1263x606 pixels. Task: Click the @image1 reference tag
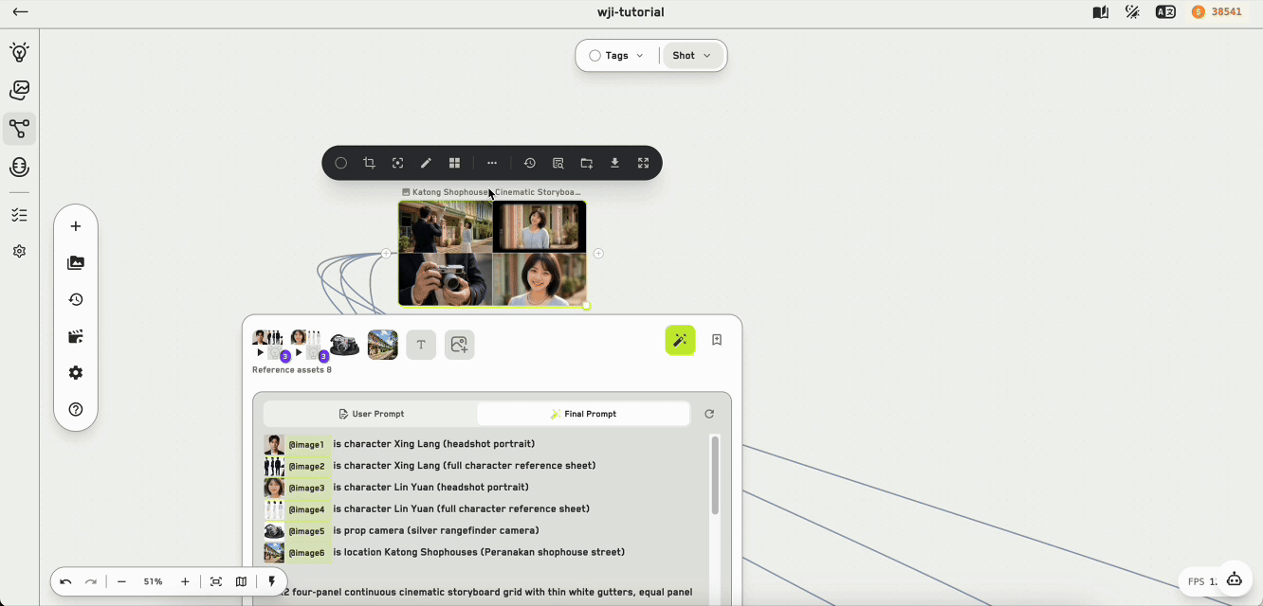click(x=306, y=444)
